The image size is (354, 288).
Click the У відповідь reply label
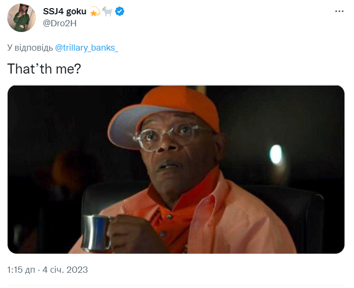coord(30,48)
